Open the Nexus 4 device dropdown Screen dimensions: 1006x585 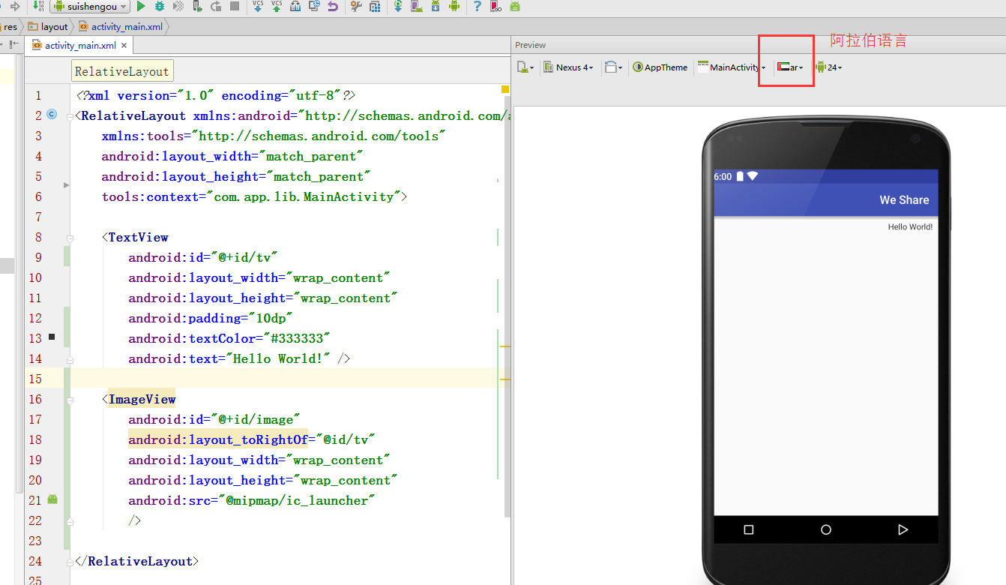pyautogui.click(x=568, y=67)
